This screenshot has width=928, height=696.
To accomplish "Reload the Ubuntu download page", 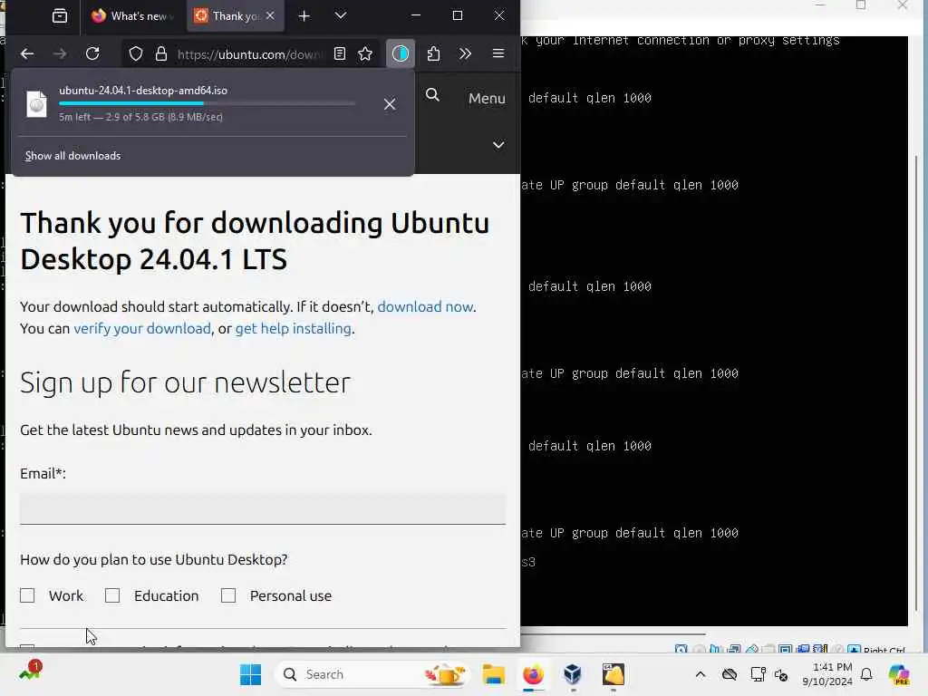I will tap(92, 53).
